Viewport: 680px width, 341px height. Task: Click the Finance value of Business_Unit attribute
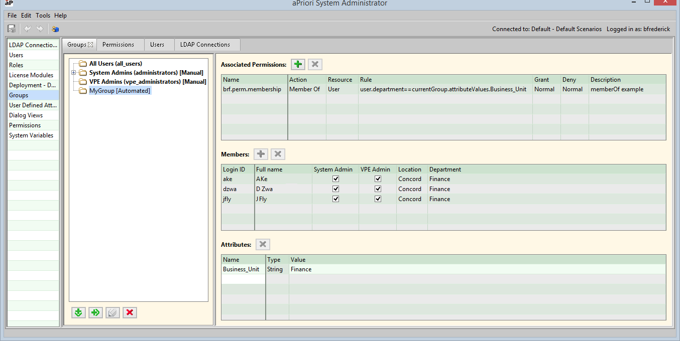click(301, 269)
